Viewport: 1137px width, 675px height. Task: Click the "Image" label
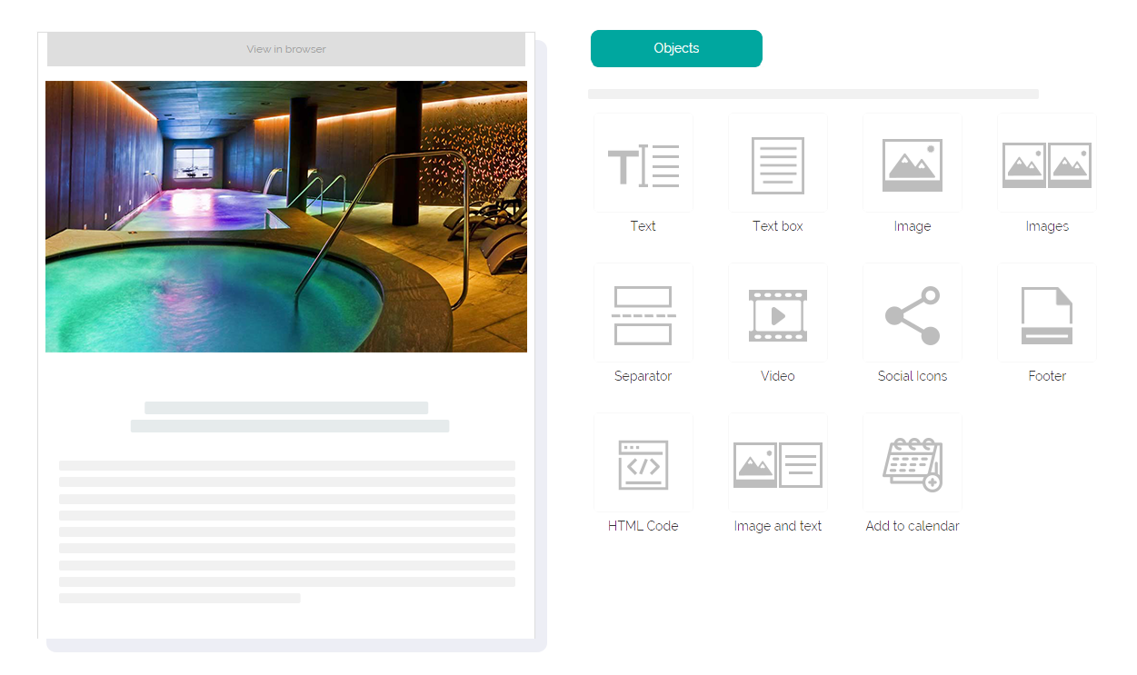pos(913,226)
